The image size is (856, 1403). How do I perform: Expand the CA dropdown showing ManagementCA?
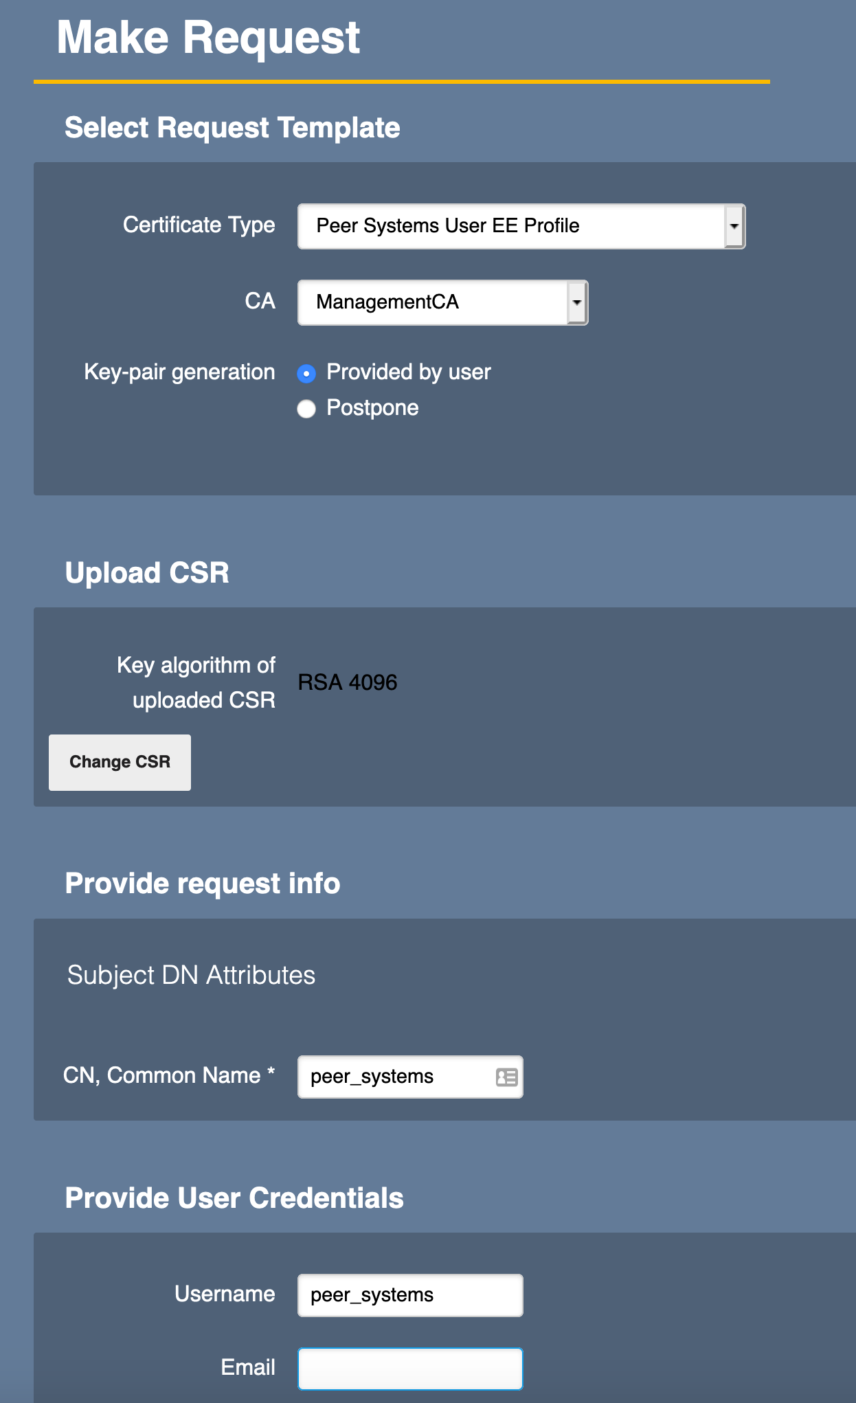(x=442, y=302)
